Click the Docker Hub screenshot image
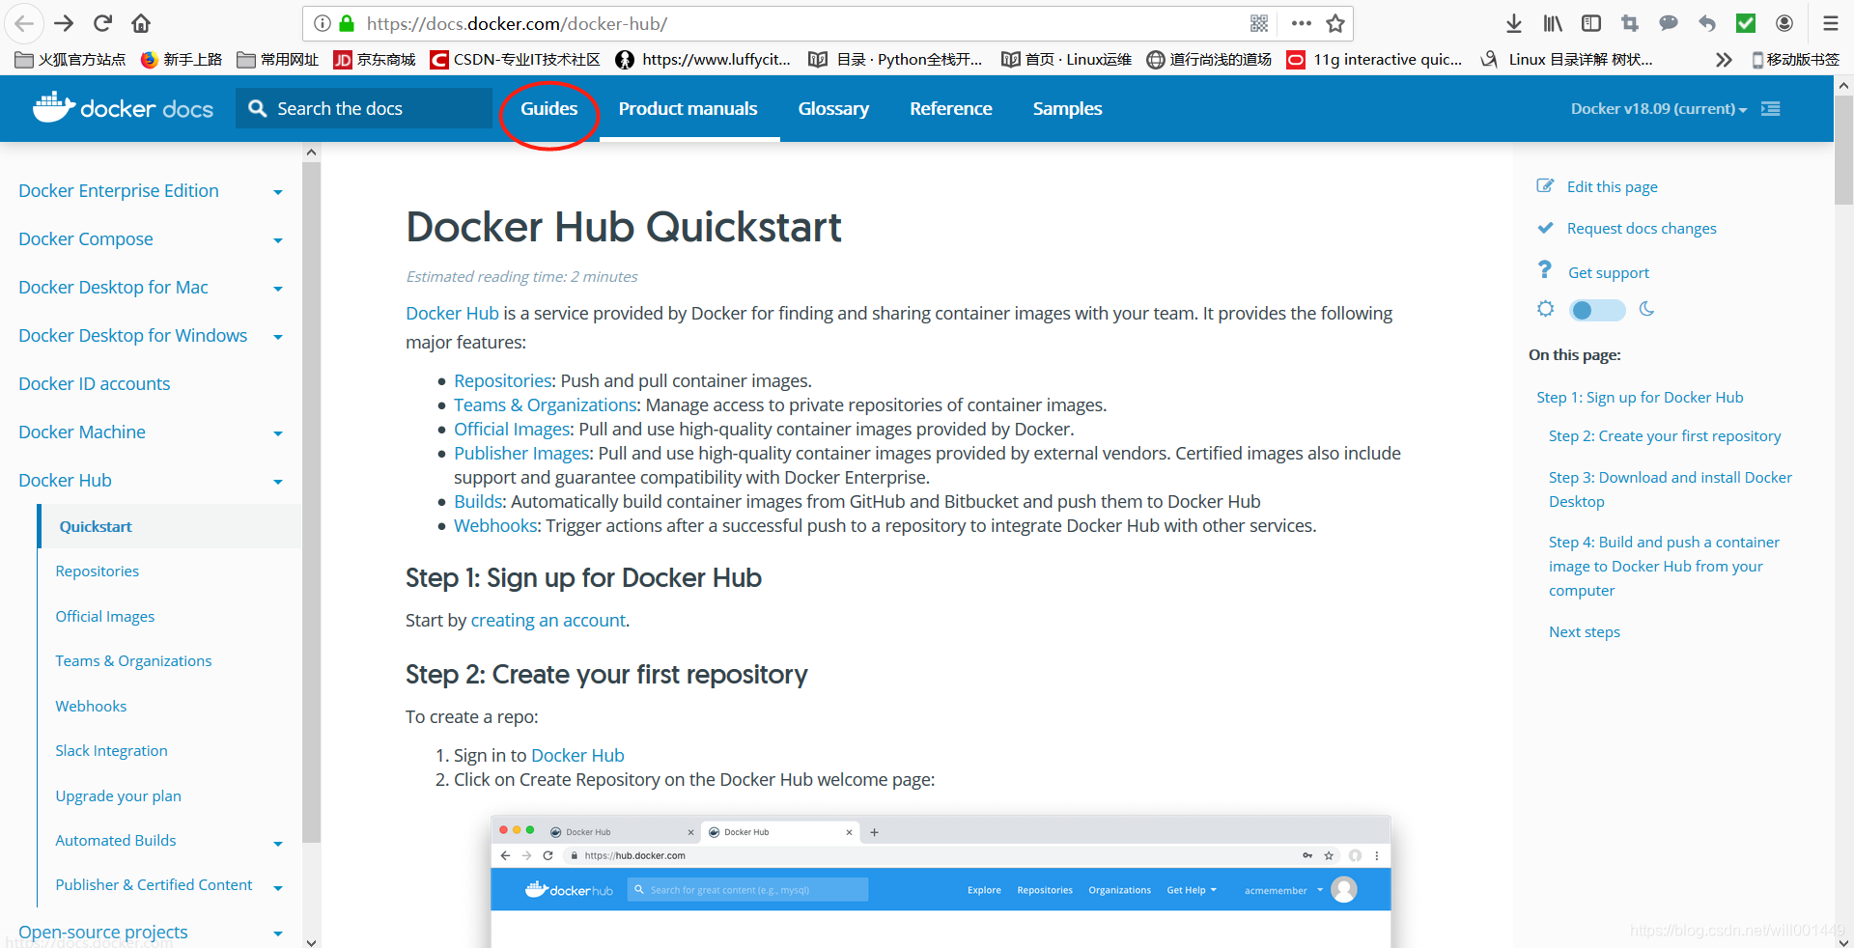This screenshot has height=948, width=1854. [941, 881]
